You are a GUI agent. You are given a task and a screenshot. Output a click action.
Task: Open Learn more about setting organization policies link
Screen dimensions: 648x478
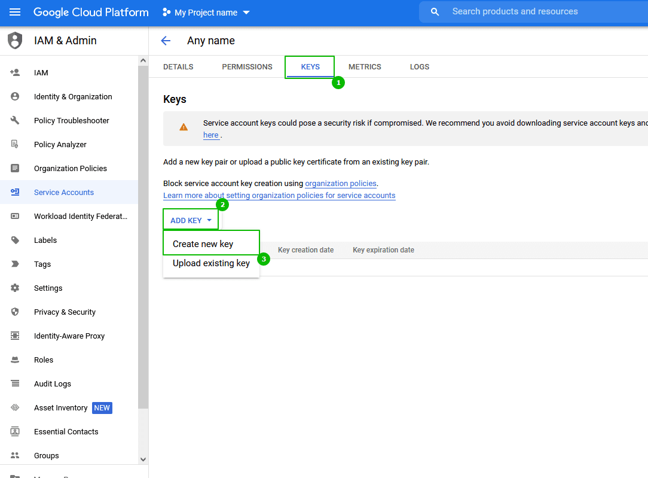coord(279,196)
